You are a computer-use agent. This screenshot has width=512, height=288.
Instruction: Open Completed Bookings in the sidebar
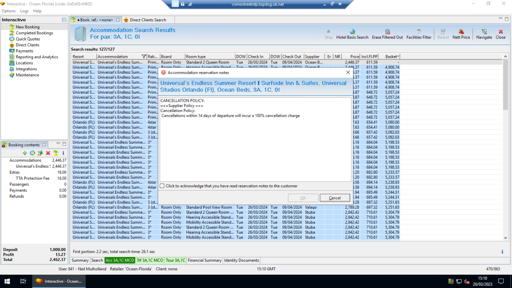(34, 33)
